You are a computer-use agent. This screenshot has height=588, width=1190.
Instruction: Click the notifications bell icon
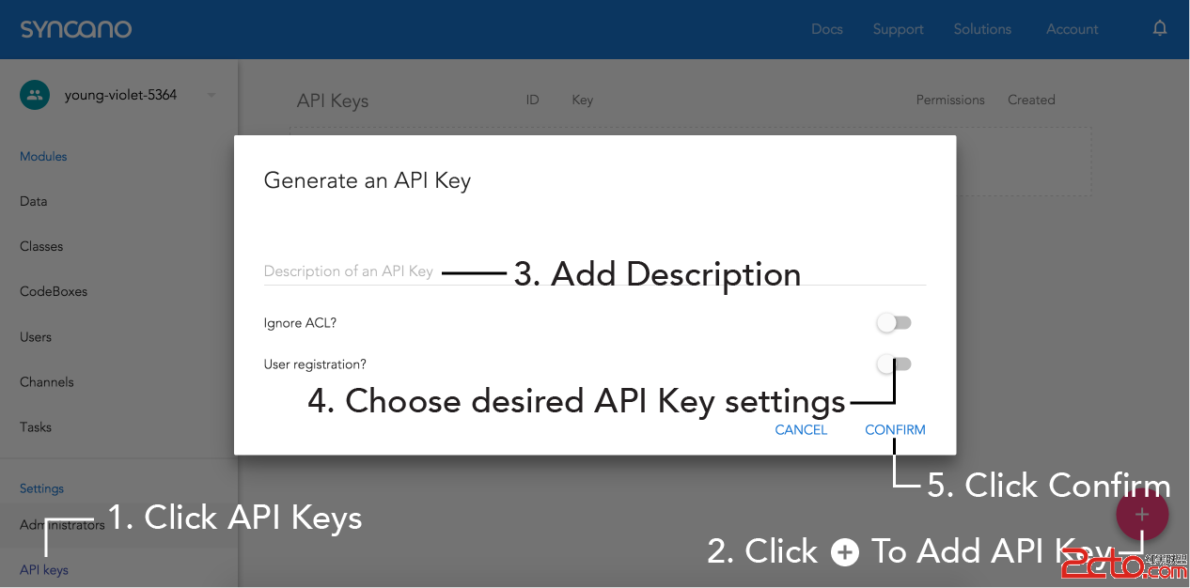coord(1160,28)
